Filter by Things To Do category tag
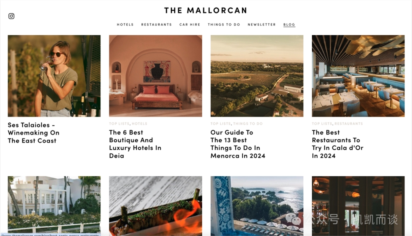The image size is (412, 236). tap(248, 124)
